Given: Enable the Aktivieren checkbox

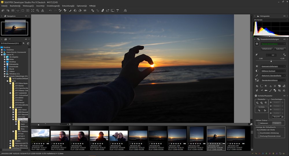Looking at the screenshot, I should [259, 123].
